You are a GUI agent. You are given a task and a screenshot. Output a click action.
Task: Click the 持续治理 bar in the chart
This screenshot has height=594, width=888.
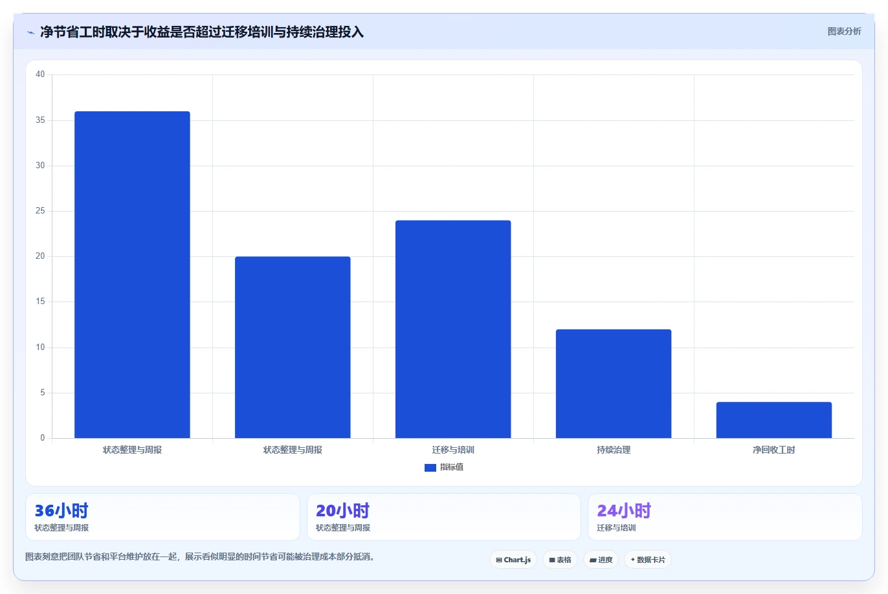pos(614,384)
